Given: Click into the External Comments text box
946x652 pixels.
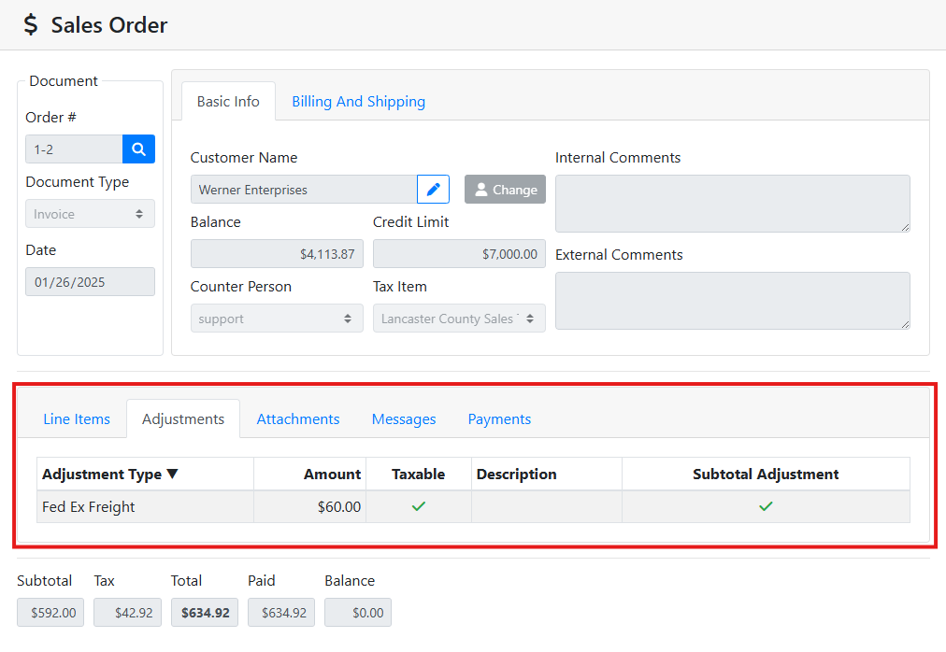Looking at the screenshot, I should tap(732, 301).
